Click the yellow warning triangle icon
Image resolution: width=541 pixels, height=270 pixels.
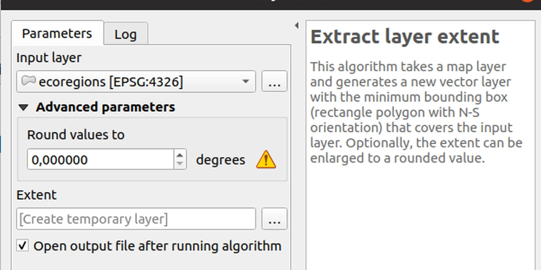coord(266,160)
